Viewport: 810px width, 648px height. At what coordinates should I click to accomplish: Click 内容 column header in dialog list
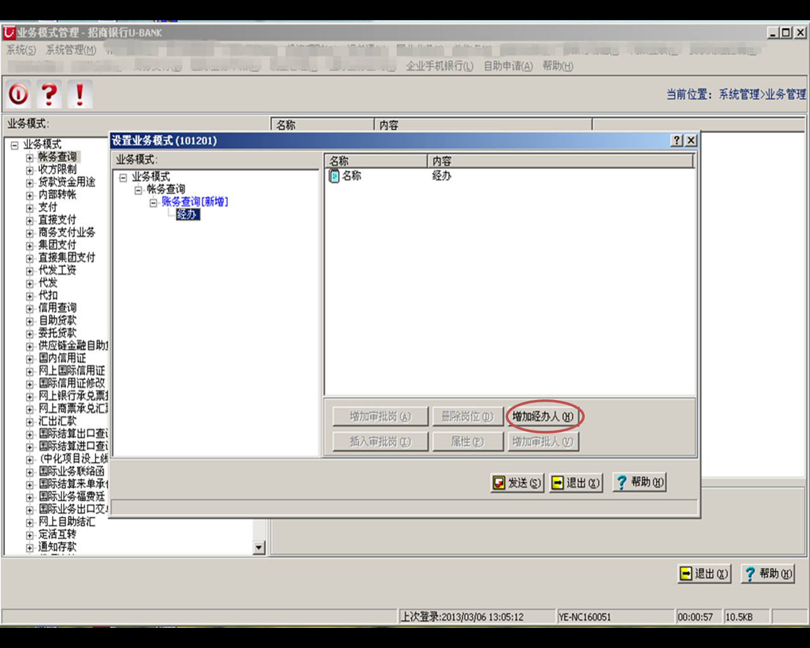[561, 161]
